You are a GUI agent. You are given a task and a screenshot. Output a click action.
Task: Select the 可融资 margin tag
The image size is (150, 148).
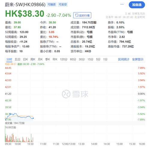pyautogui.click(x=52, y=4)
